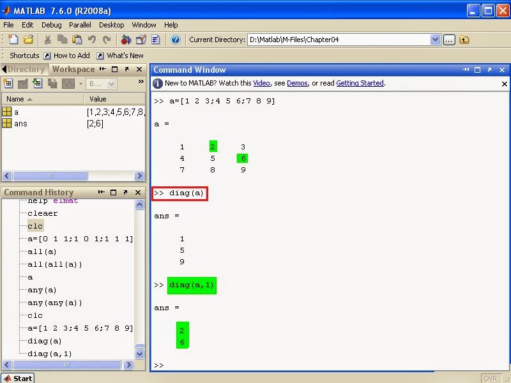Click the Start button in status bar
This screenshot has height=383, width=511.
(17, 378)
